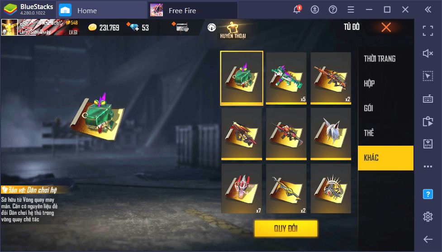Toggle fullscreen mode in side toolbar
Image resolution: width=442 pixels, height=252 pixels.
[x=428, y=31]
